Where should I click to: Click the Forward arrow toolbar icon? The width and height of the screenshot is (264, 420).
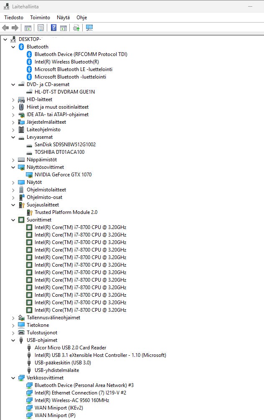click(15, 28)
